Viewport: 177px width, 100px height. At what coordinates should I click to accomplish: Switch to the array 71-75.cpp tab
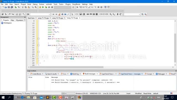pyautogui.click(x=43, y=18)
